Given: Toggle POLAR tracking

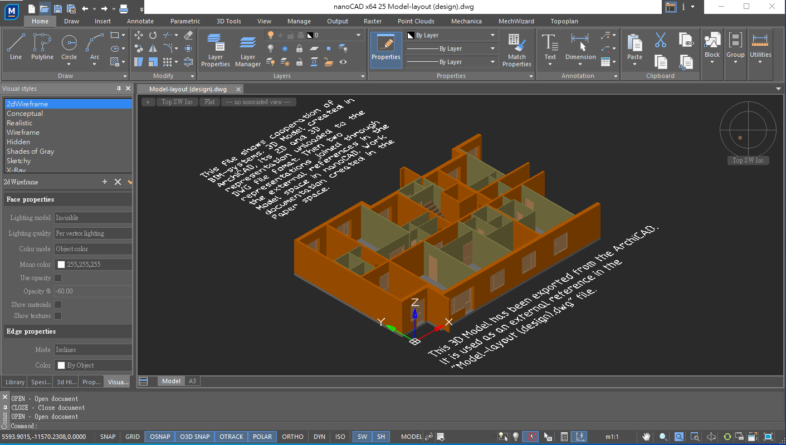Looking at the screenshot, I should click(262, 437).
